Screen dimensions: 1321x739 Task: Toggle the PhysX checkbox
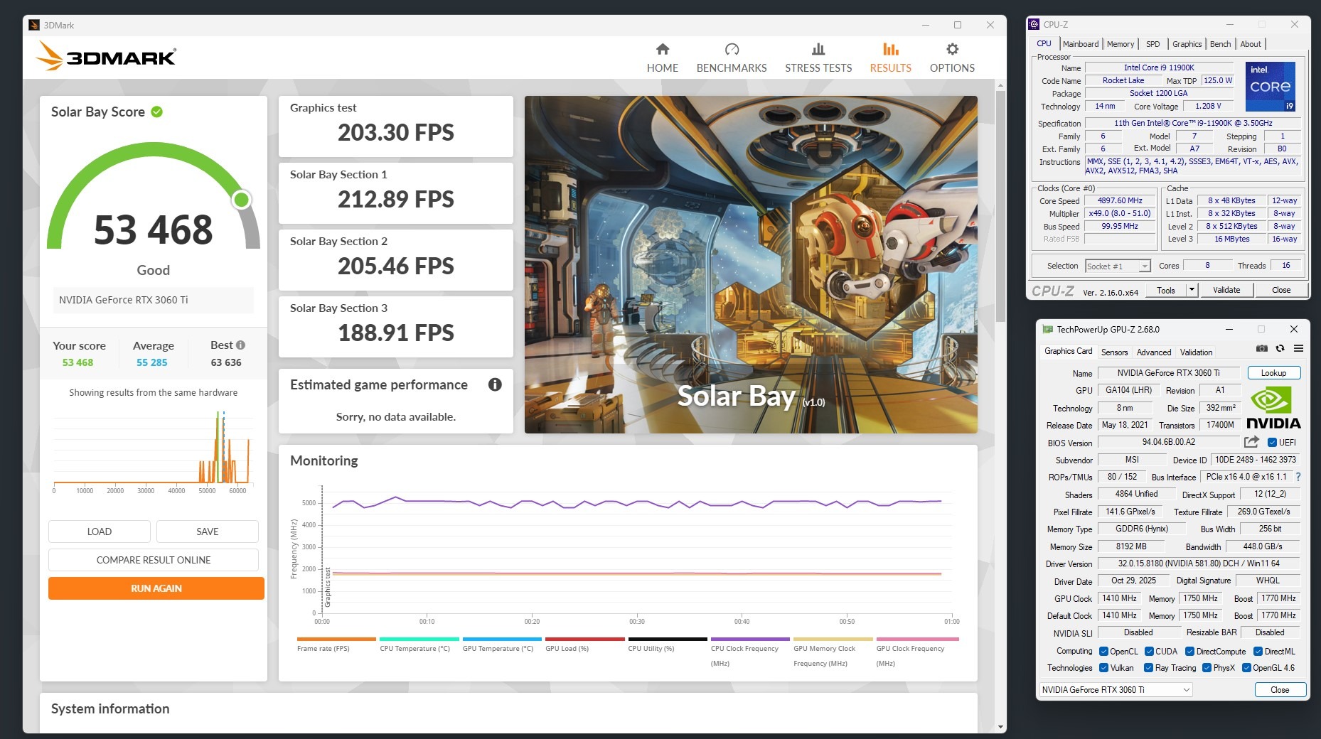tap(1207, 668)
